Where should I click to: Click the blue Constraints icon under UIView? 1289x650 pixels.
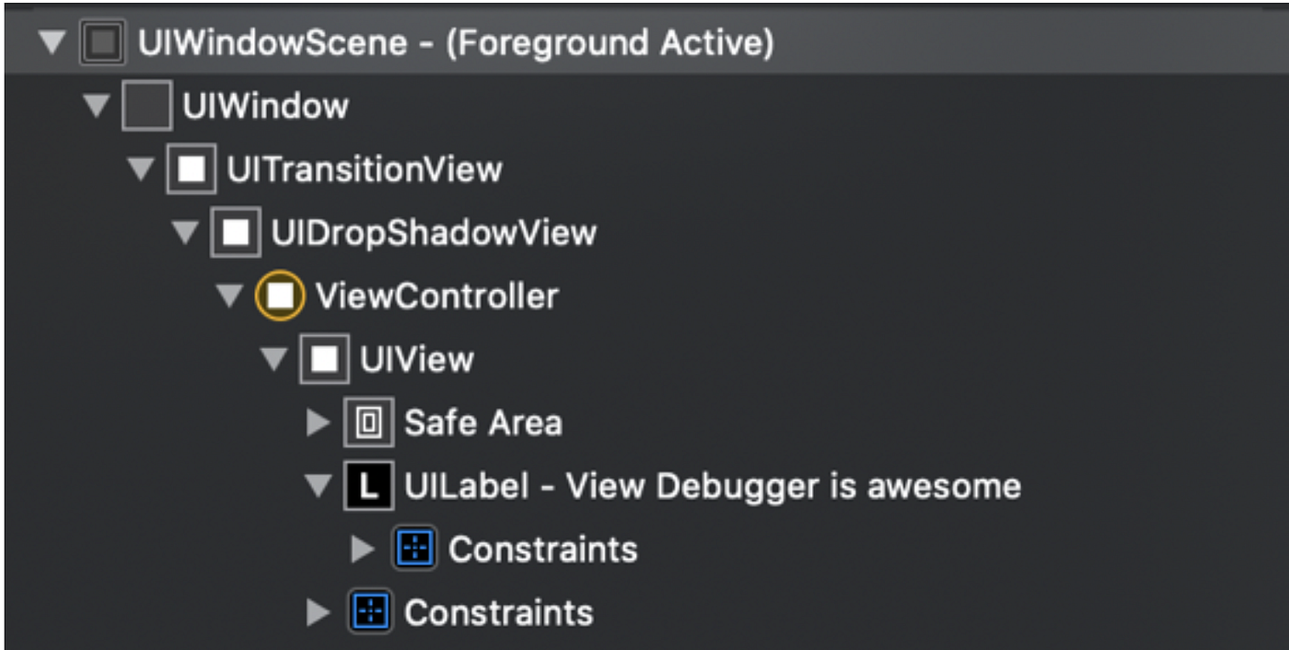370,609
